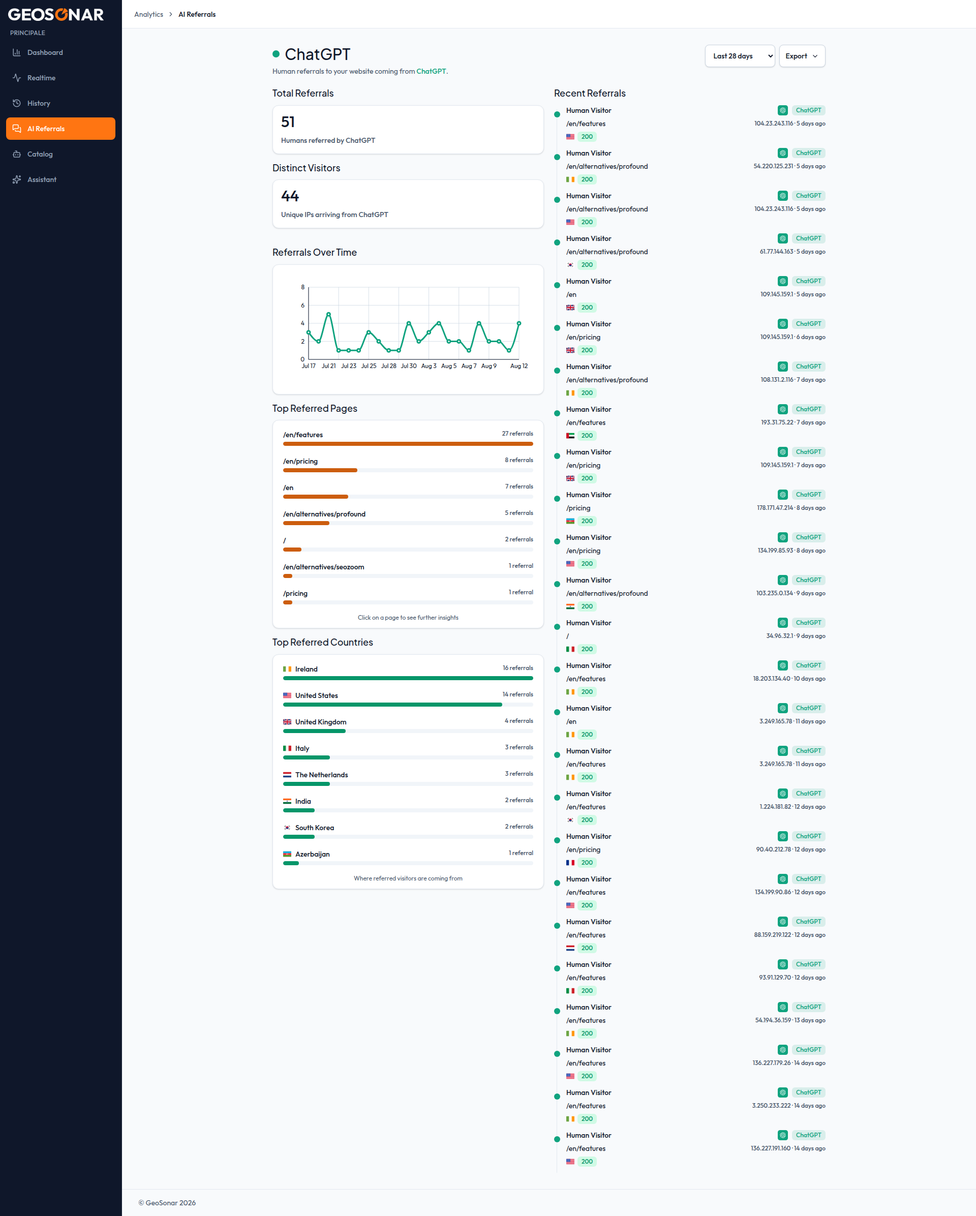Screen dimensions: 976x1216
Task: Click the History clock icon in sidebar
Action: [x=17, y=103]
